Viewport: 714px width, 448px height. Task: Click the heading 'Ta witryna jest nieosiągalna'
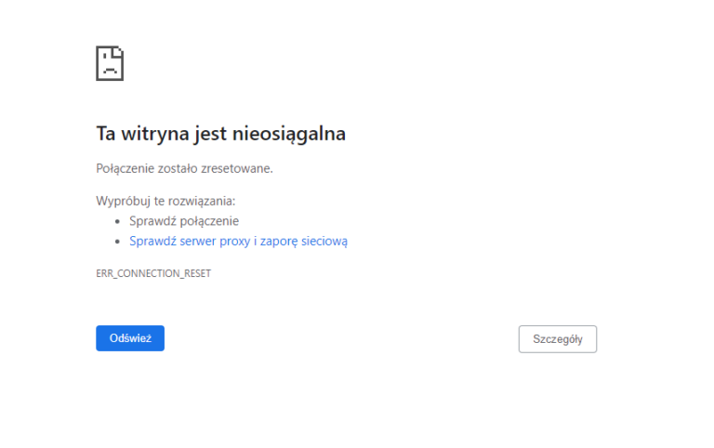tap(220, 134)
